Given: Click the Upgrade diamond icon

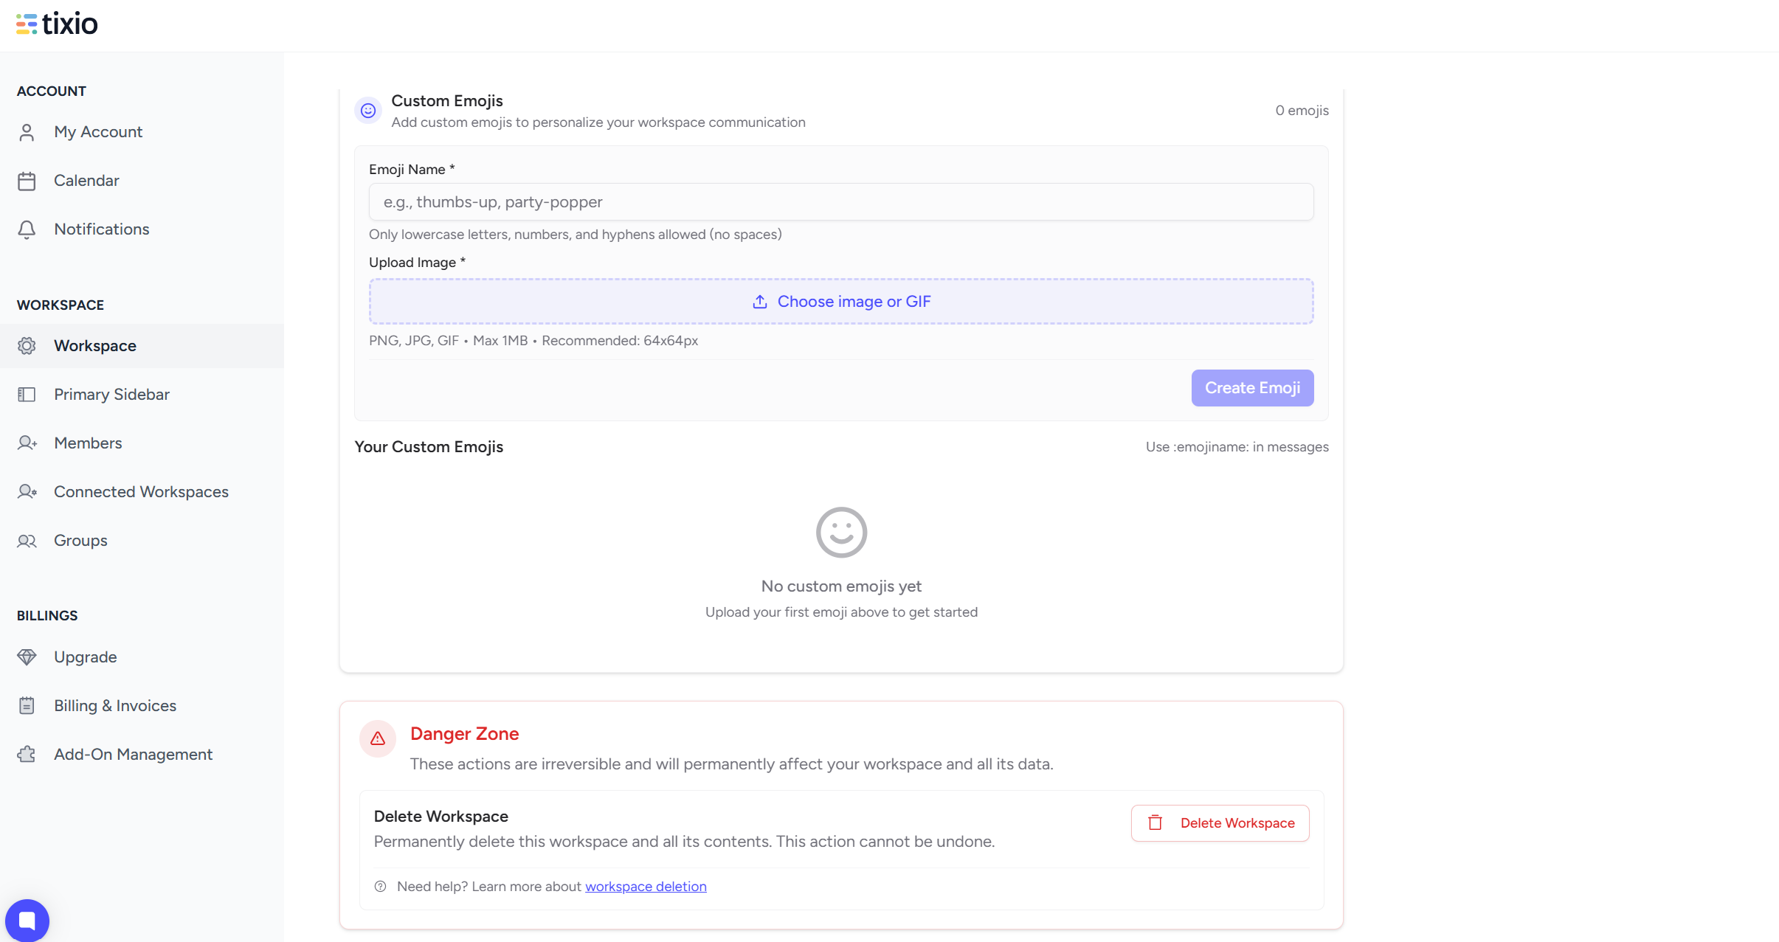Looking at the screenshot, I should [27, 657].
